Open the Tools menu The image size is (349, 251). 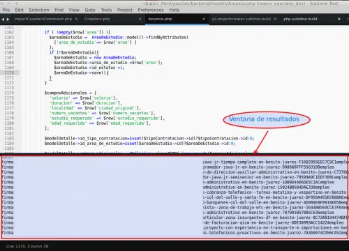coord(106,10)
